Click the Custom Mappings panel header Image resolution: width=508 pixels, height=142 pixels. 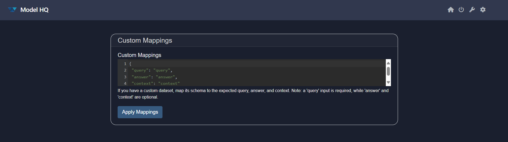tap(145, 40)
